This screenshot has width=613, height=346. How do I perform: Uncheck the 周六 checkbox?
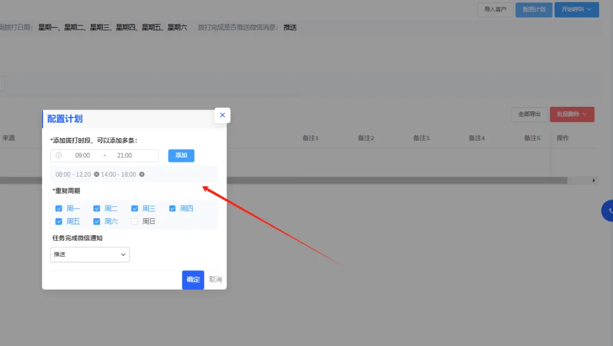96,221
